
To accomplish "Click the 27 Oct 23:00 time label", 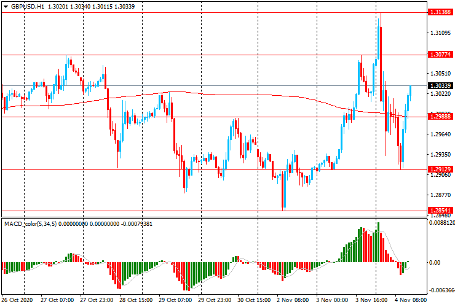I will (x=97, y=300).
